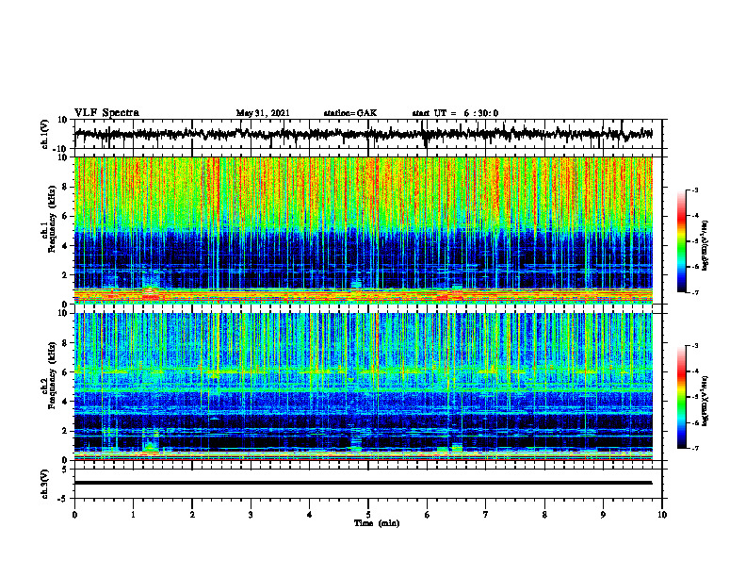Click the "station=GAK" header label
746x577 pixels.
(350, 113)
